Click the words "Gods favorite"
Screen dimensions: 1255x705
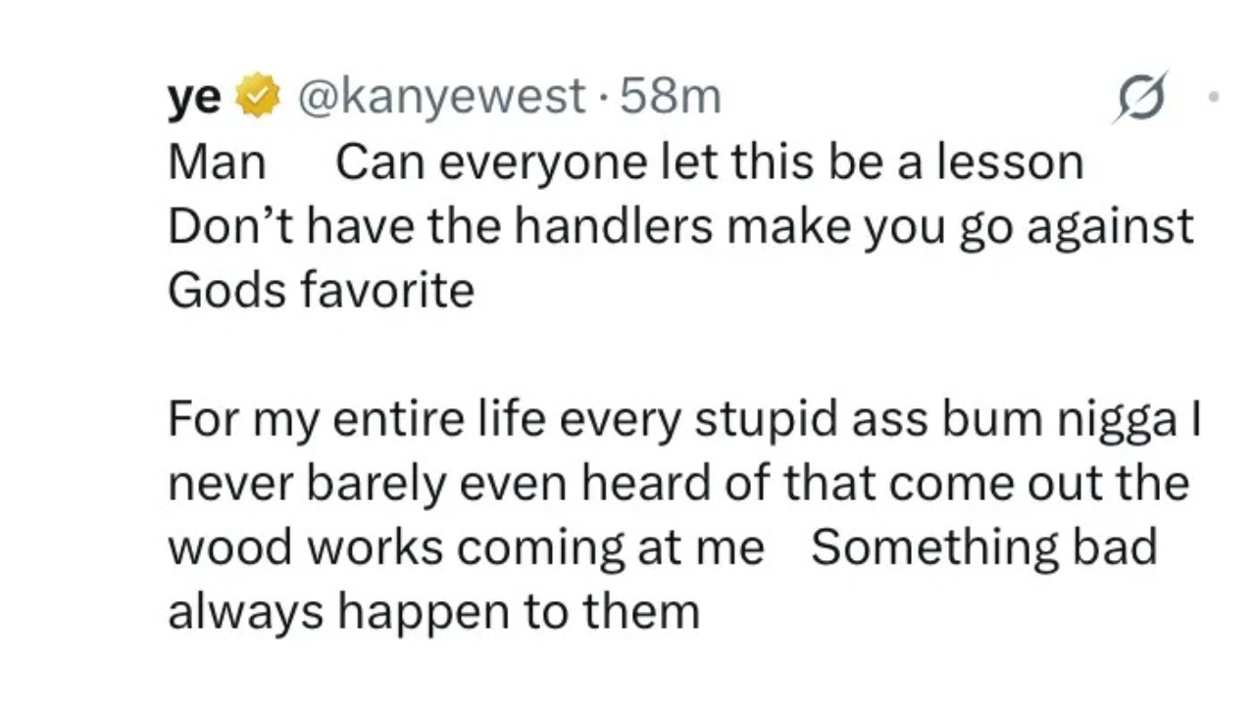(x=321, y=291)
